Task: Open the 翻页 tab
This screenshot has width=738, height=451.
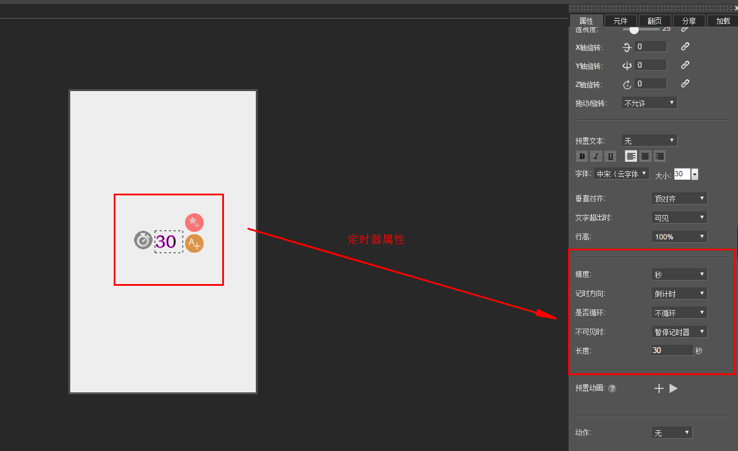Action: point(654,21)
